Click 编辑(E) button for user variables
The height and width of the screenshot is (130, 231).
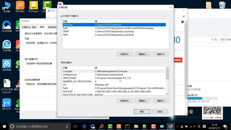click(143, 54)
